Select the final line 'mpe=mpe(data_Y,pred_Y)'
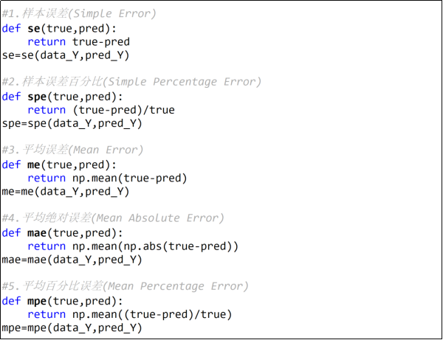 [x=72, y=327]
